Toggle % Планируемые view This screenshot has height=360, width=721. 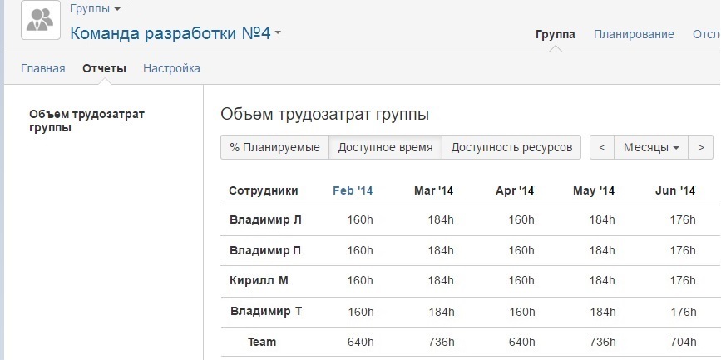pyautogui.click(x=274, y=147)
